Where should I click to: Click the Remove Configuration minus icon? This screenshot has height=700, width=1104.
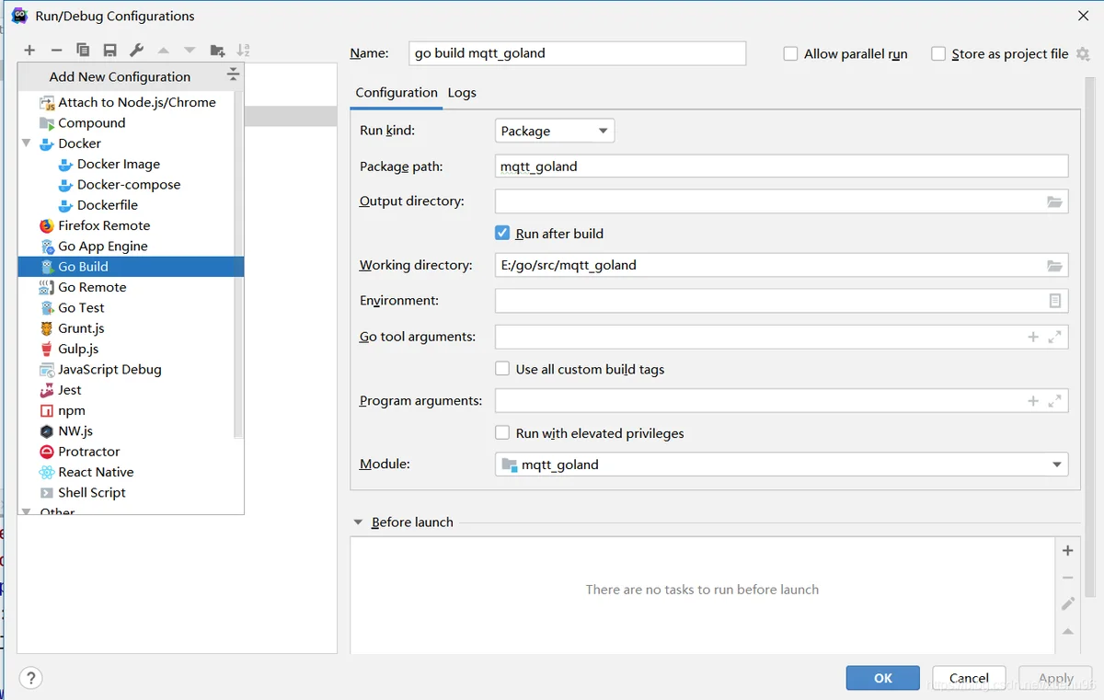click(56, 51)
